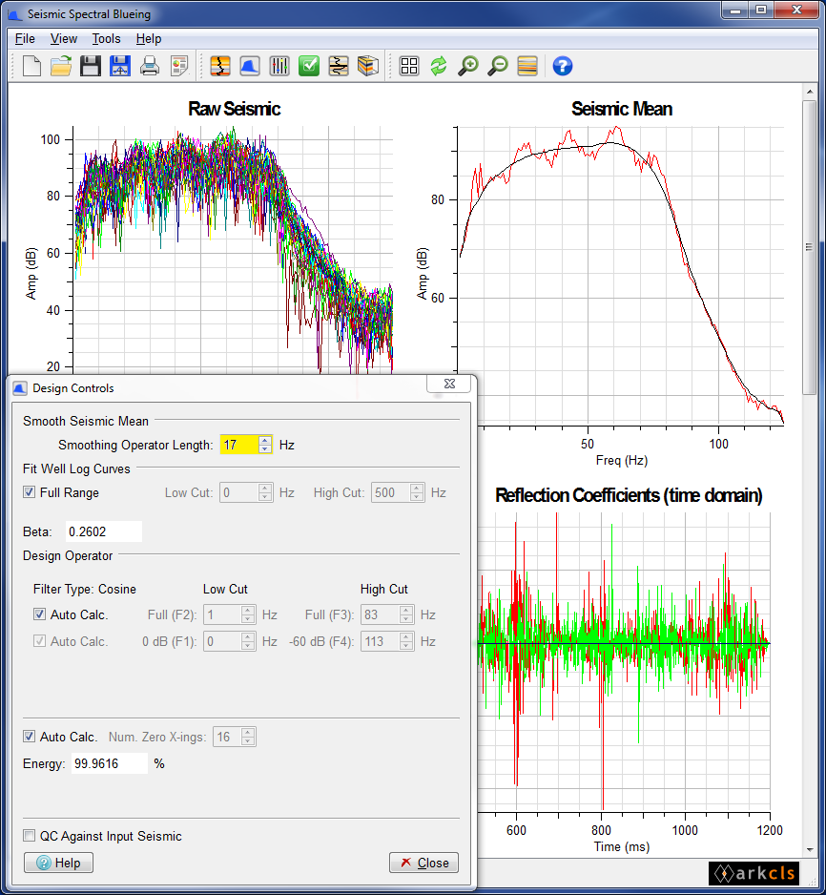Click the Low Cut value field under Fit Well Log Curves

coord(239,492)
